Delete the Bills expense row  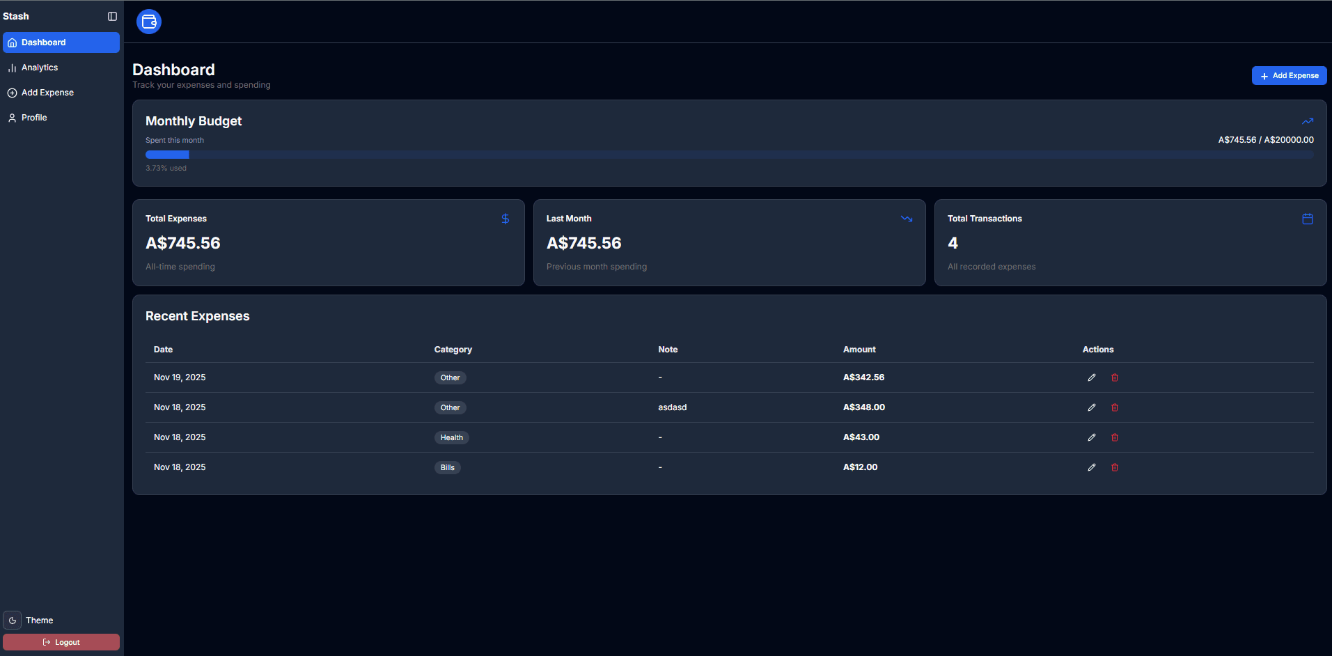(x=1115, y=467)
